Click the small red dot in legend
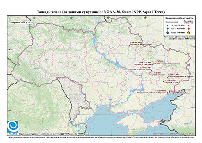The width and height of the screenshot is (202, 143). click(188, 26)
